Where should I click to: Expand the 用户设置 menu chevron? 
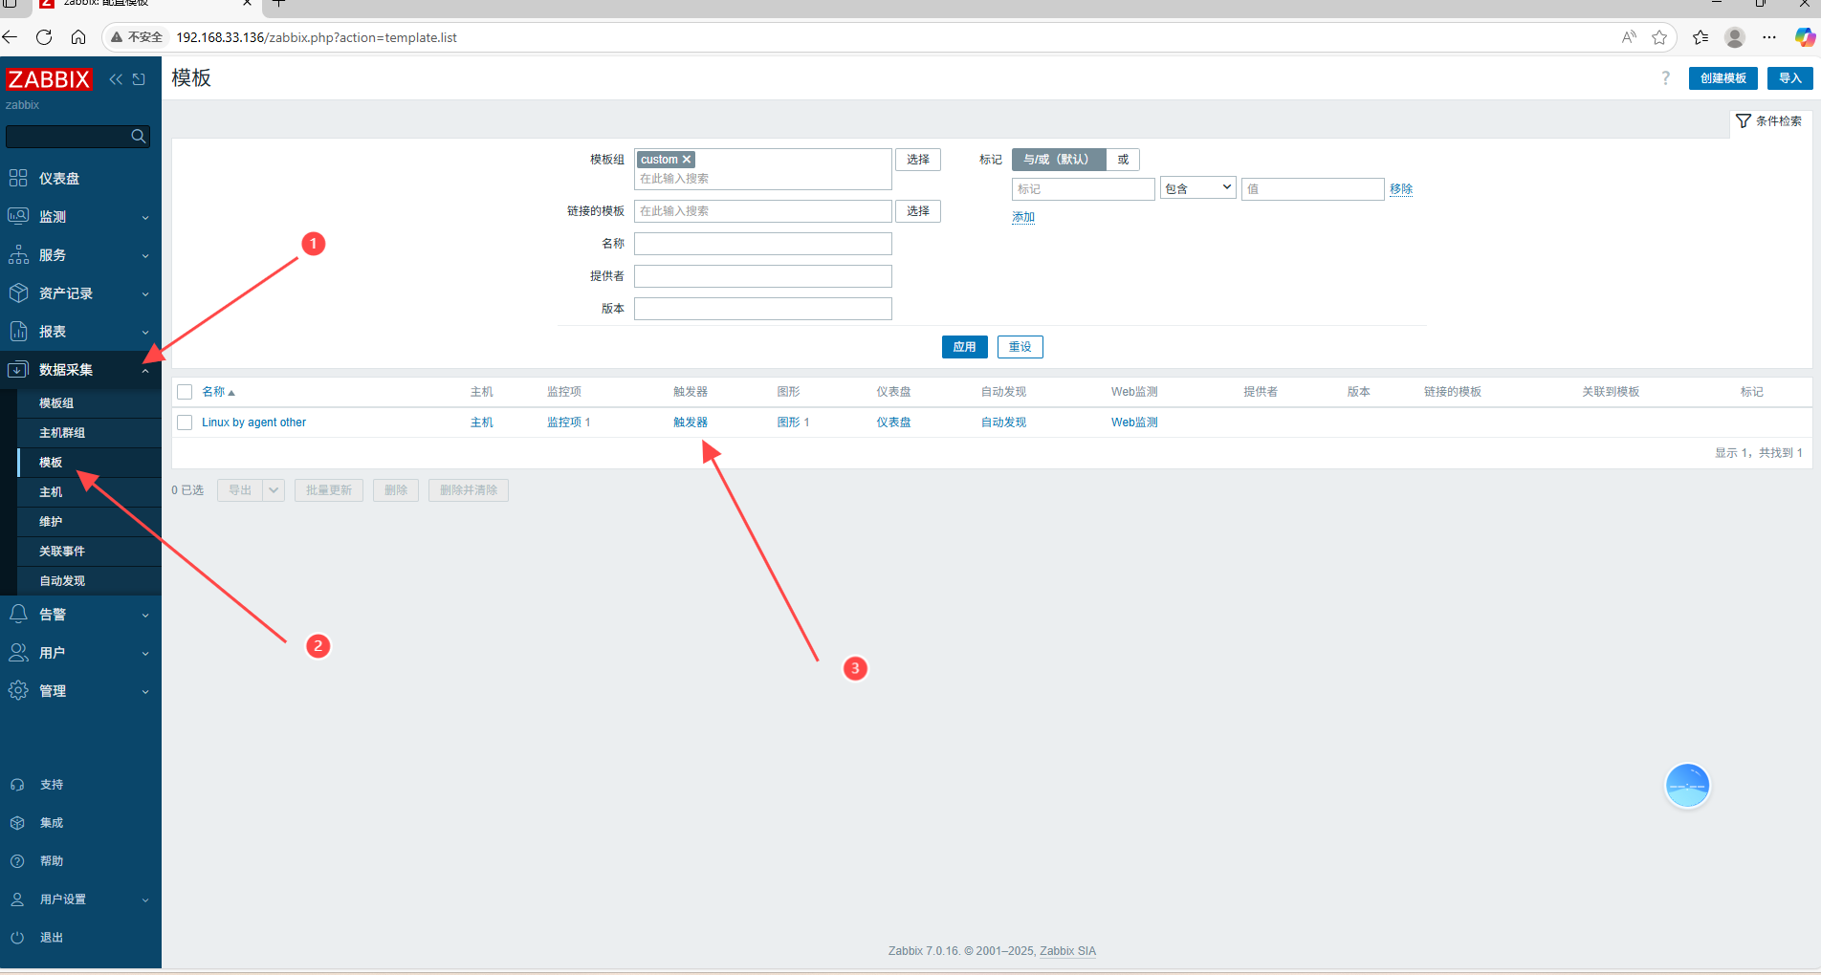point(145,900)
